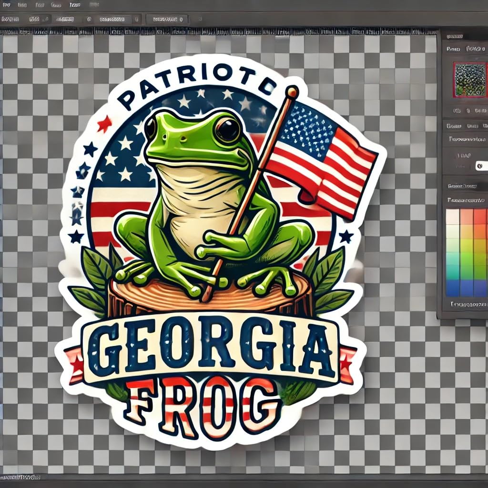Click the small circle icon in the options bar
This screenshot has width=488, height=488.
[x=89, y=20]
